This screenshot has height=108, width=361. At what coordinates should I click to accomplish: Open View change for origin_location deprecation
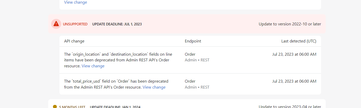coord(93,66)
